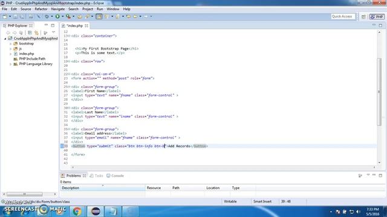Open dropdown arrow next to Search icon

[92, 16]
